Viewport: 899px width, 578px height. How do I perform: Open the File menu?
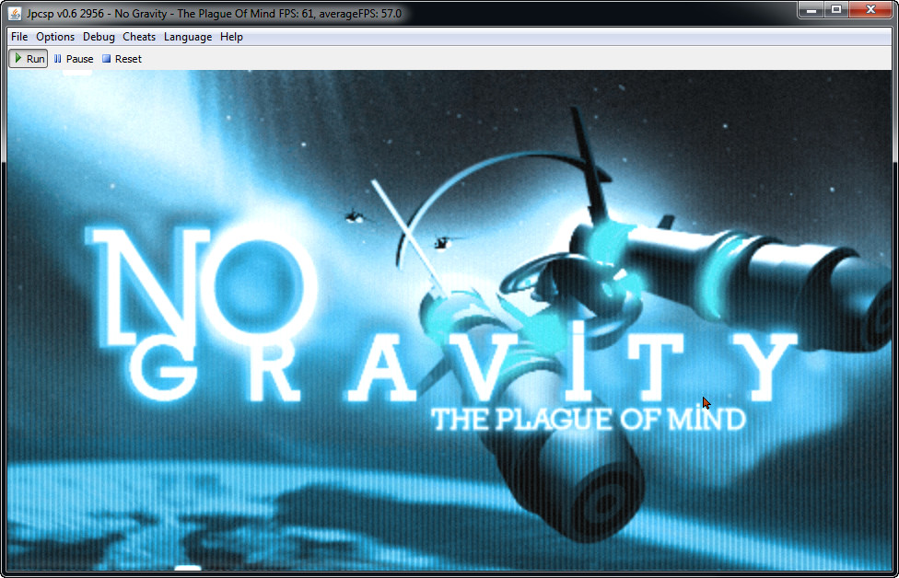tap(19, 37)
